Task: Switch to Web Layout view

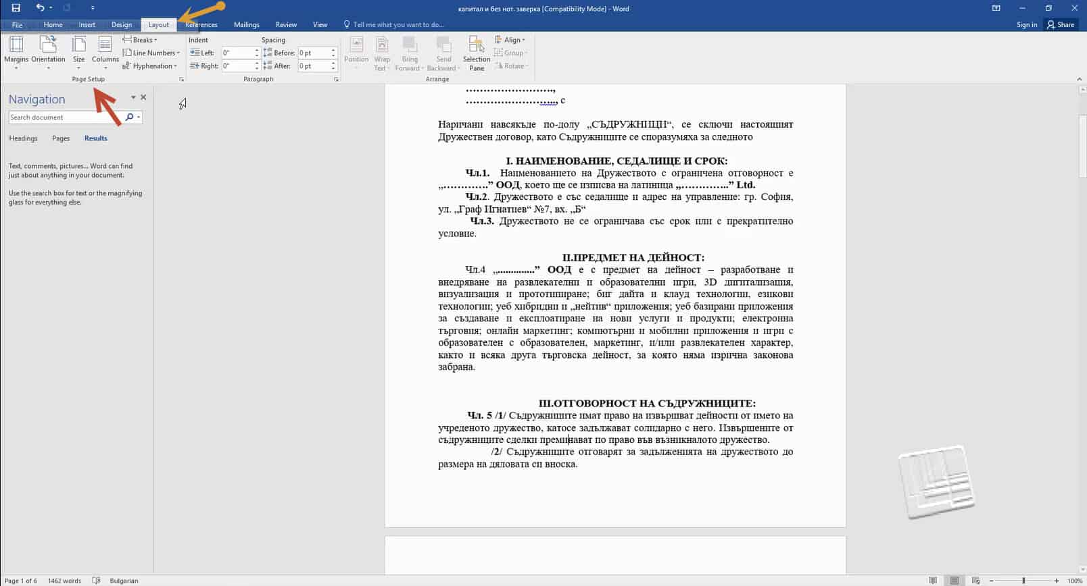Action: click(975, 581)
